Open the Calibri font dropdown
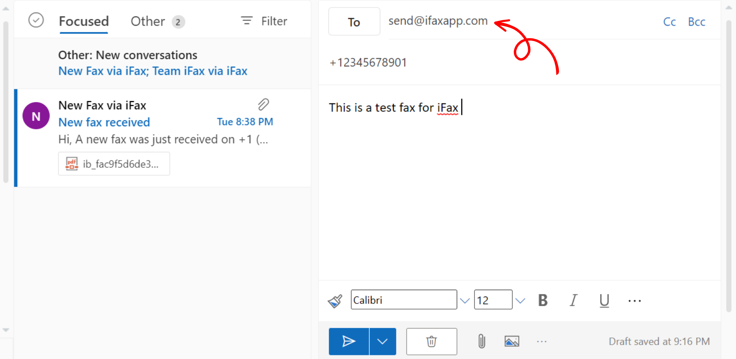The width and height of the screenshot is (736, 359). coord(465,300)
